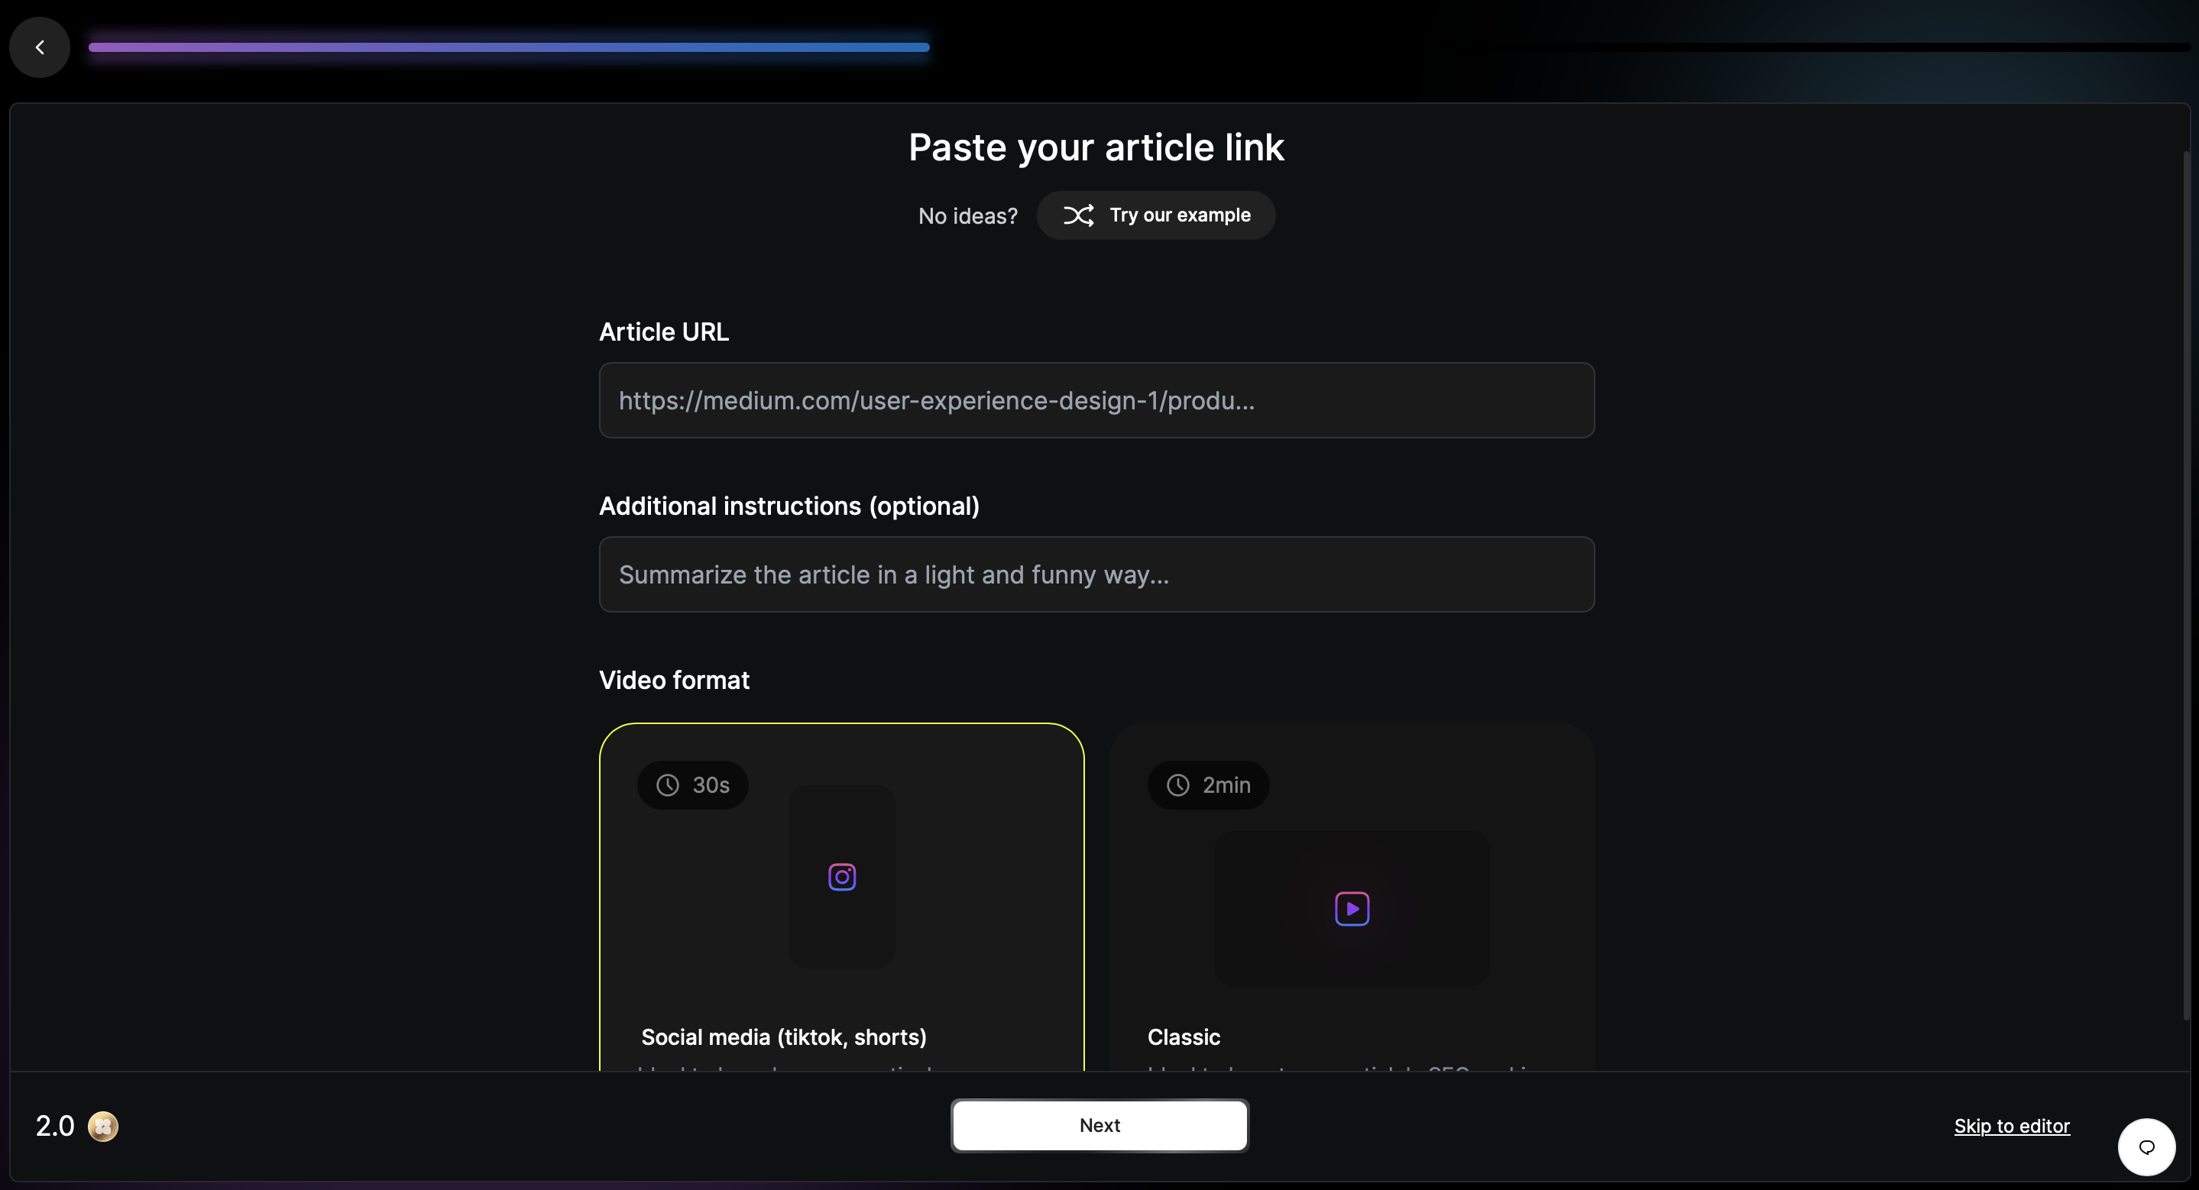2199x1190 pixels.
Task: Go back using the left arrow button
Action: 39,47
